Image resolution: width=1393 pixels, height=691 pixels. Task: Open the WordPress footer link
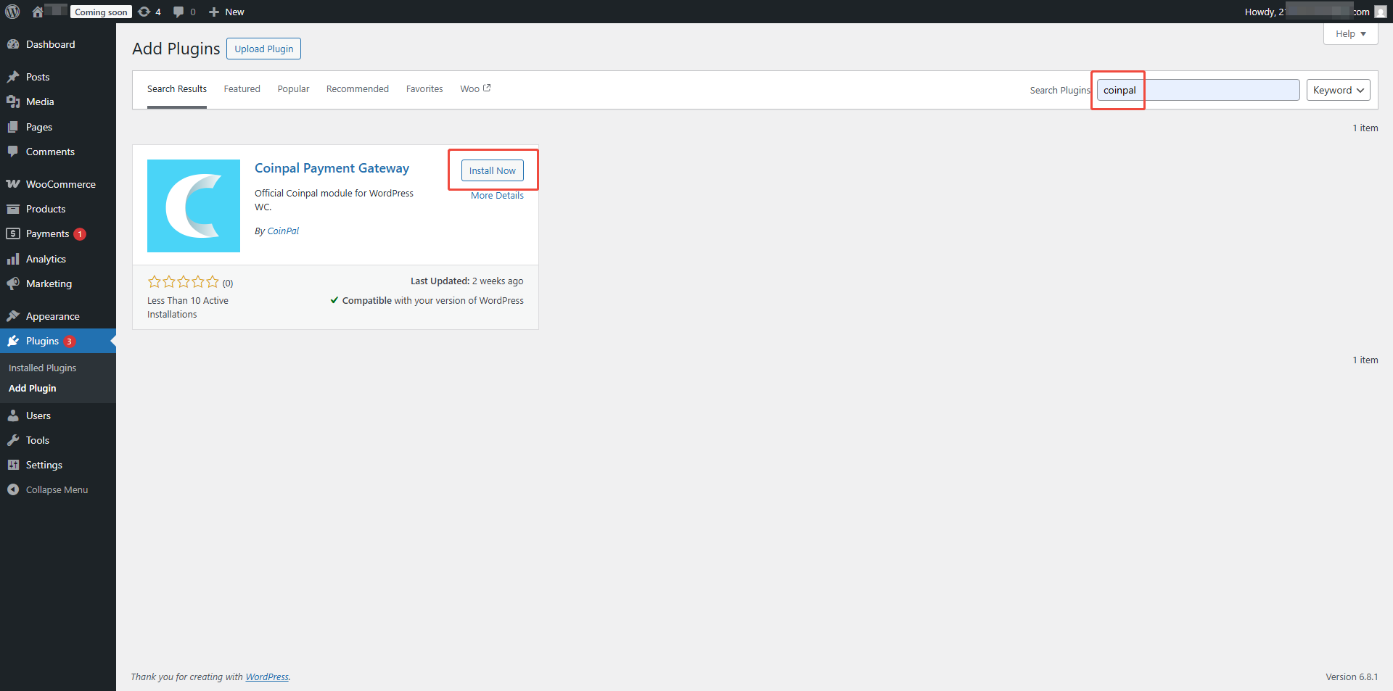click(267, 677)
